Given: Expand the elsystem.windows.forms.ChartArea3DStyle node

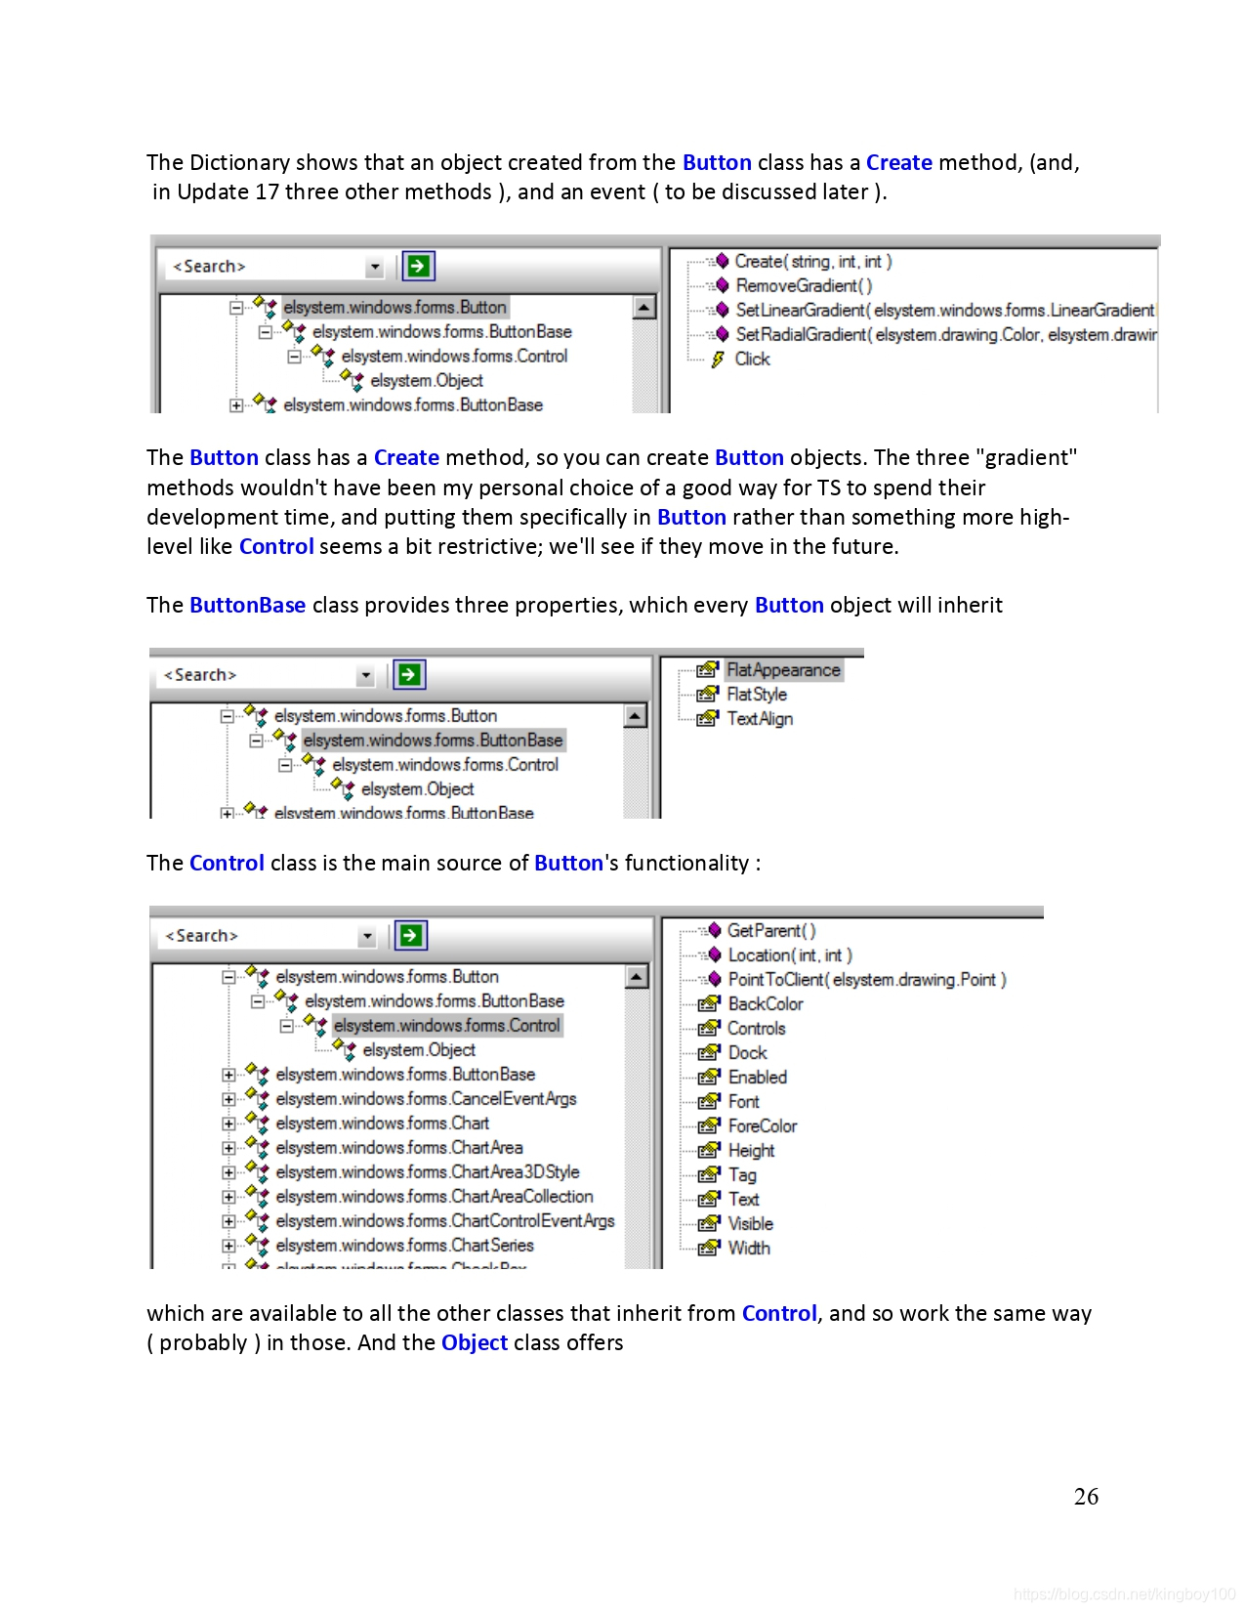Looking at the screenshot, I should coord(228,1172).
